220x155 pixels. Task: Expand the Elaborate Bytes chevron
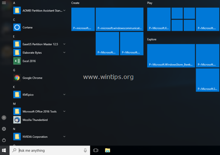[x=64, y=52]
